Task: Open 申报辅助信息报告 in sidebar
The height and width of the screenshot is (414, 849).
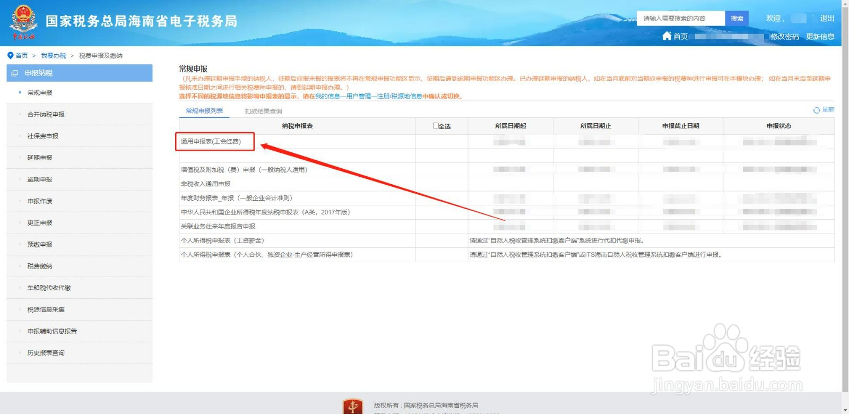Action: (80, 331)
